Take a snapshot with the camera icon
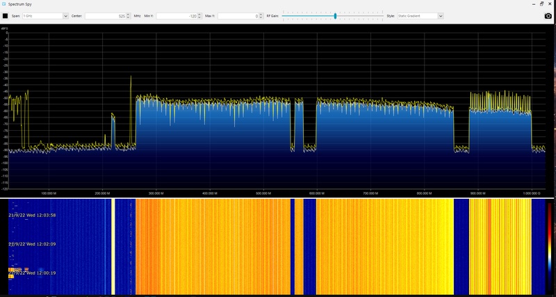 point(548,16)
